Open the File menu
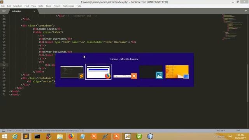 [3, 6]
